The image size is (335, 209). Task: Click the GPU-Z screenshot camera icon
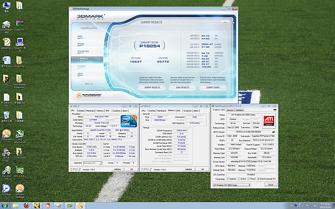coord(275,110)
